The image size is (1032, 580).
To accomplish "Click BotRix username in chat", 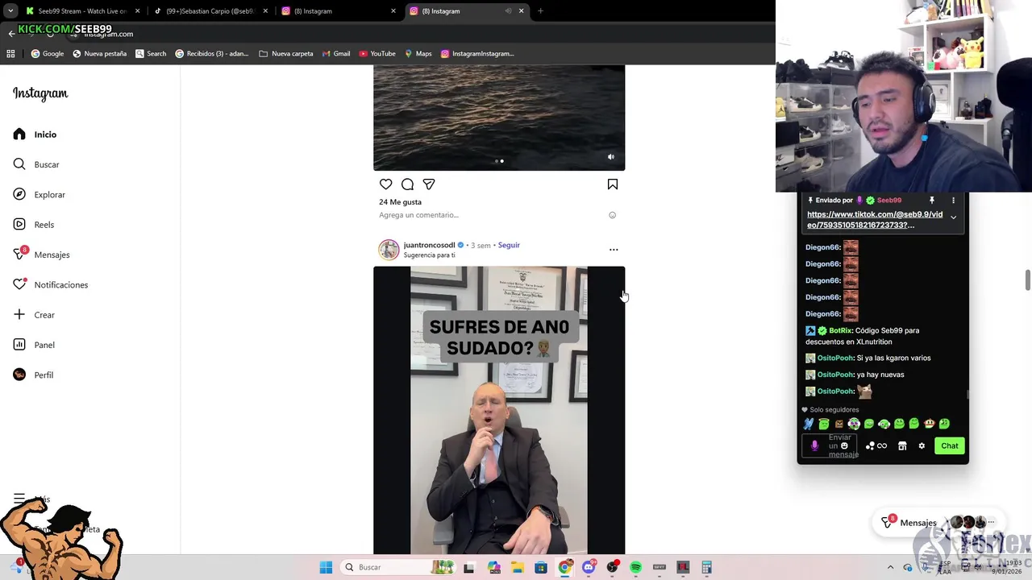I will pyautogui.click(x=841, y=330).
